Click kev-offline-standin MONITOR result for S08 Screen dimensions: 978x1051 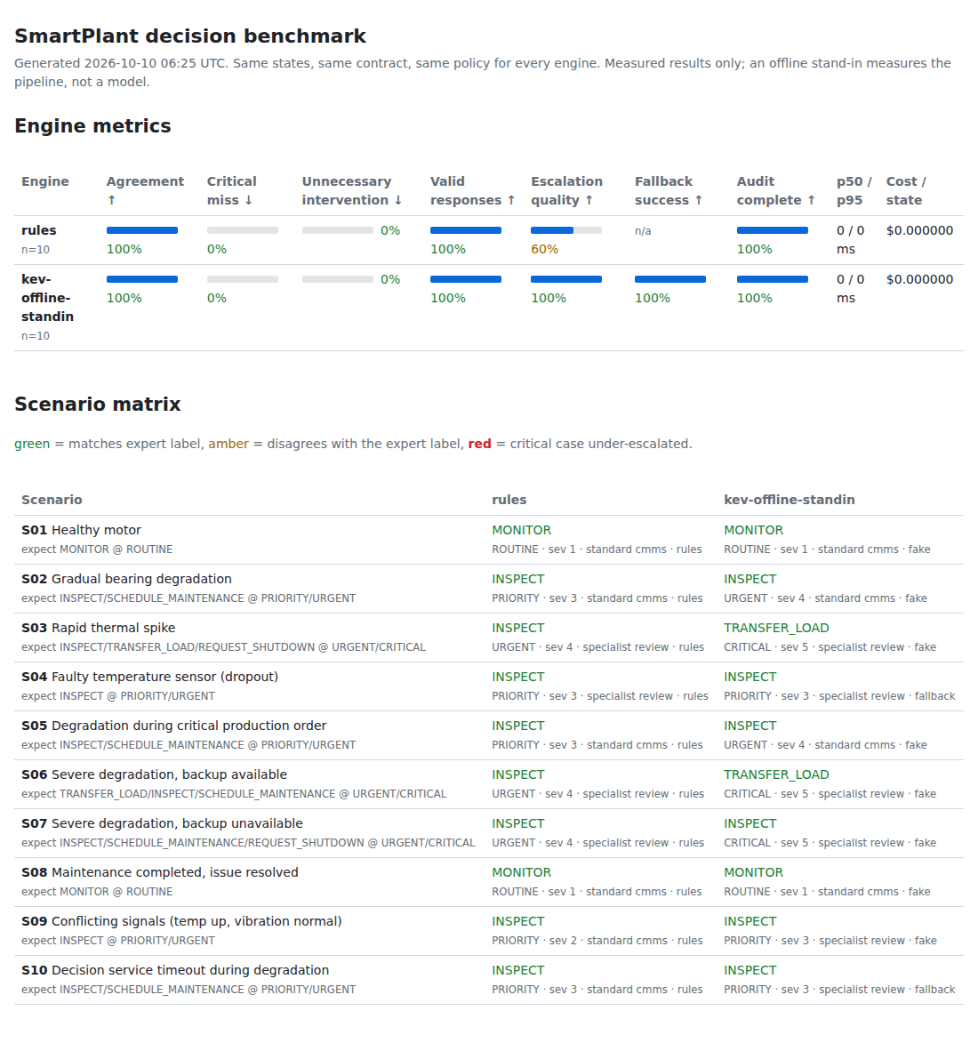(753, 872)
